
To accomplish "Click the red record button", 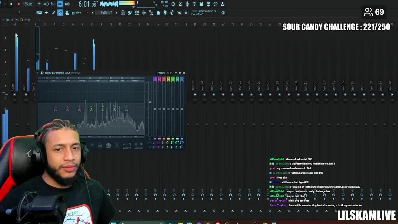I will 19,4.
